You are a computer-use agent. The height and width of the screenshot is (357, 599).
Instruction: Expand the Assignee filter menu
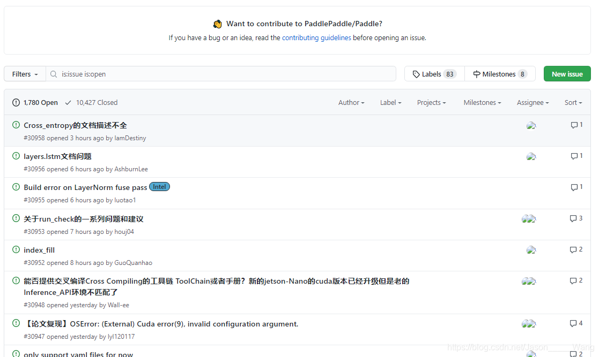533,103
